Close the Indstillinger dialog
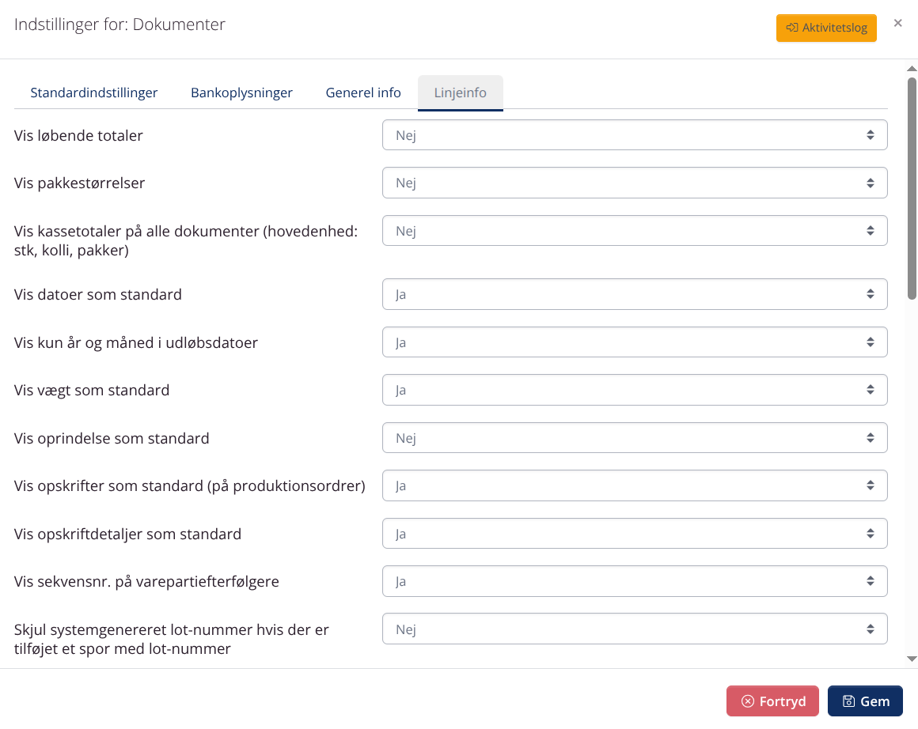 tap(897, 23)
